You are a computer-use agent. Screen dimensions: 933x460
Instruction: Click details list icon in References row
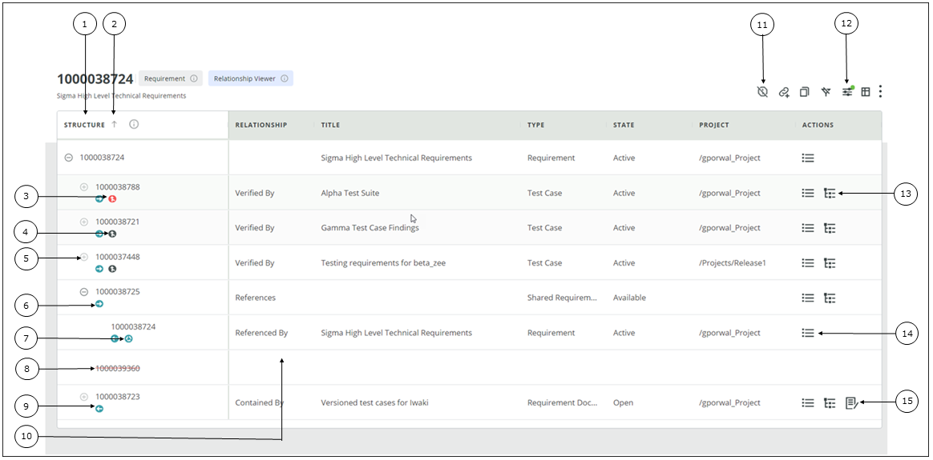click(807, 298)
